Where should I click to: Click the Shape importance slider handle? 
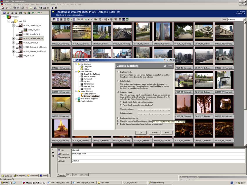point(151,109)
